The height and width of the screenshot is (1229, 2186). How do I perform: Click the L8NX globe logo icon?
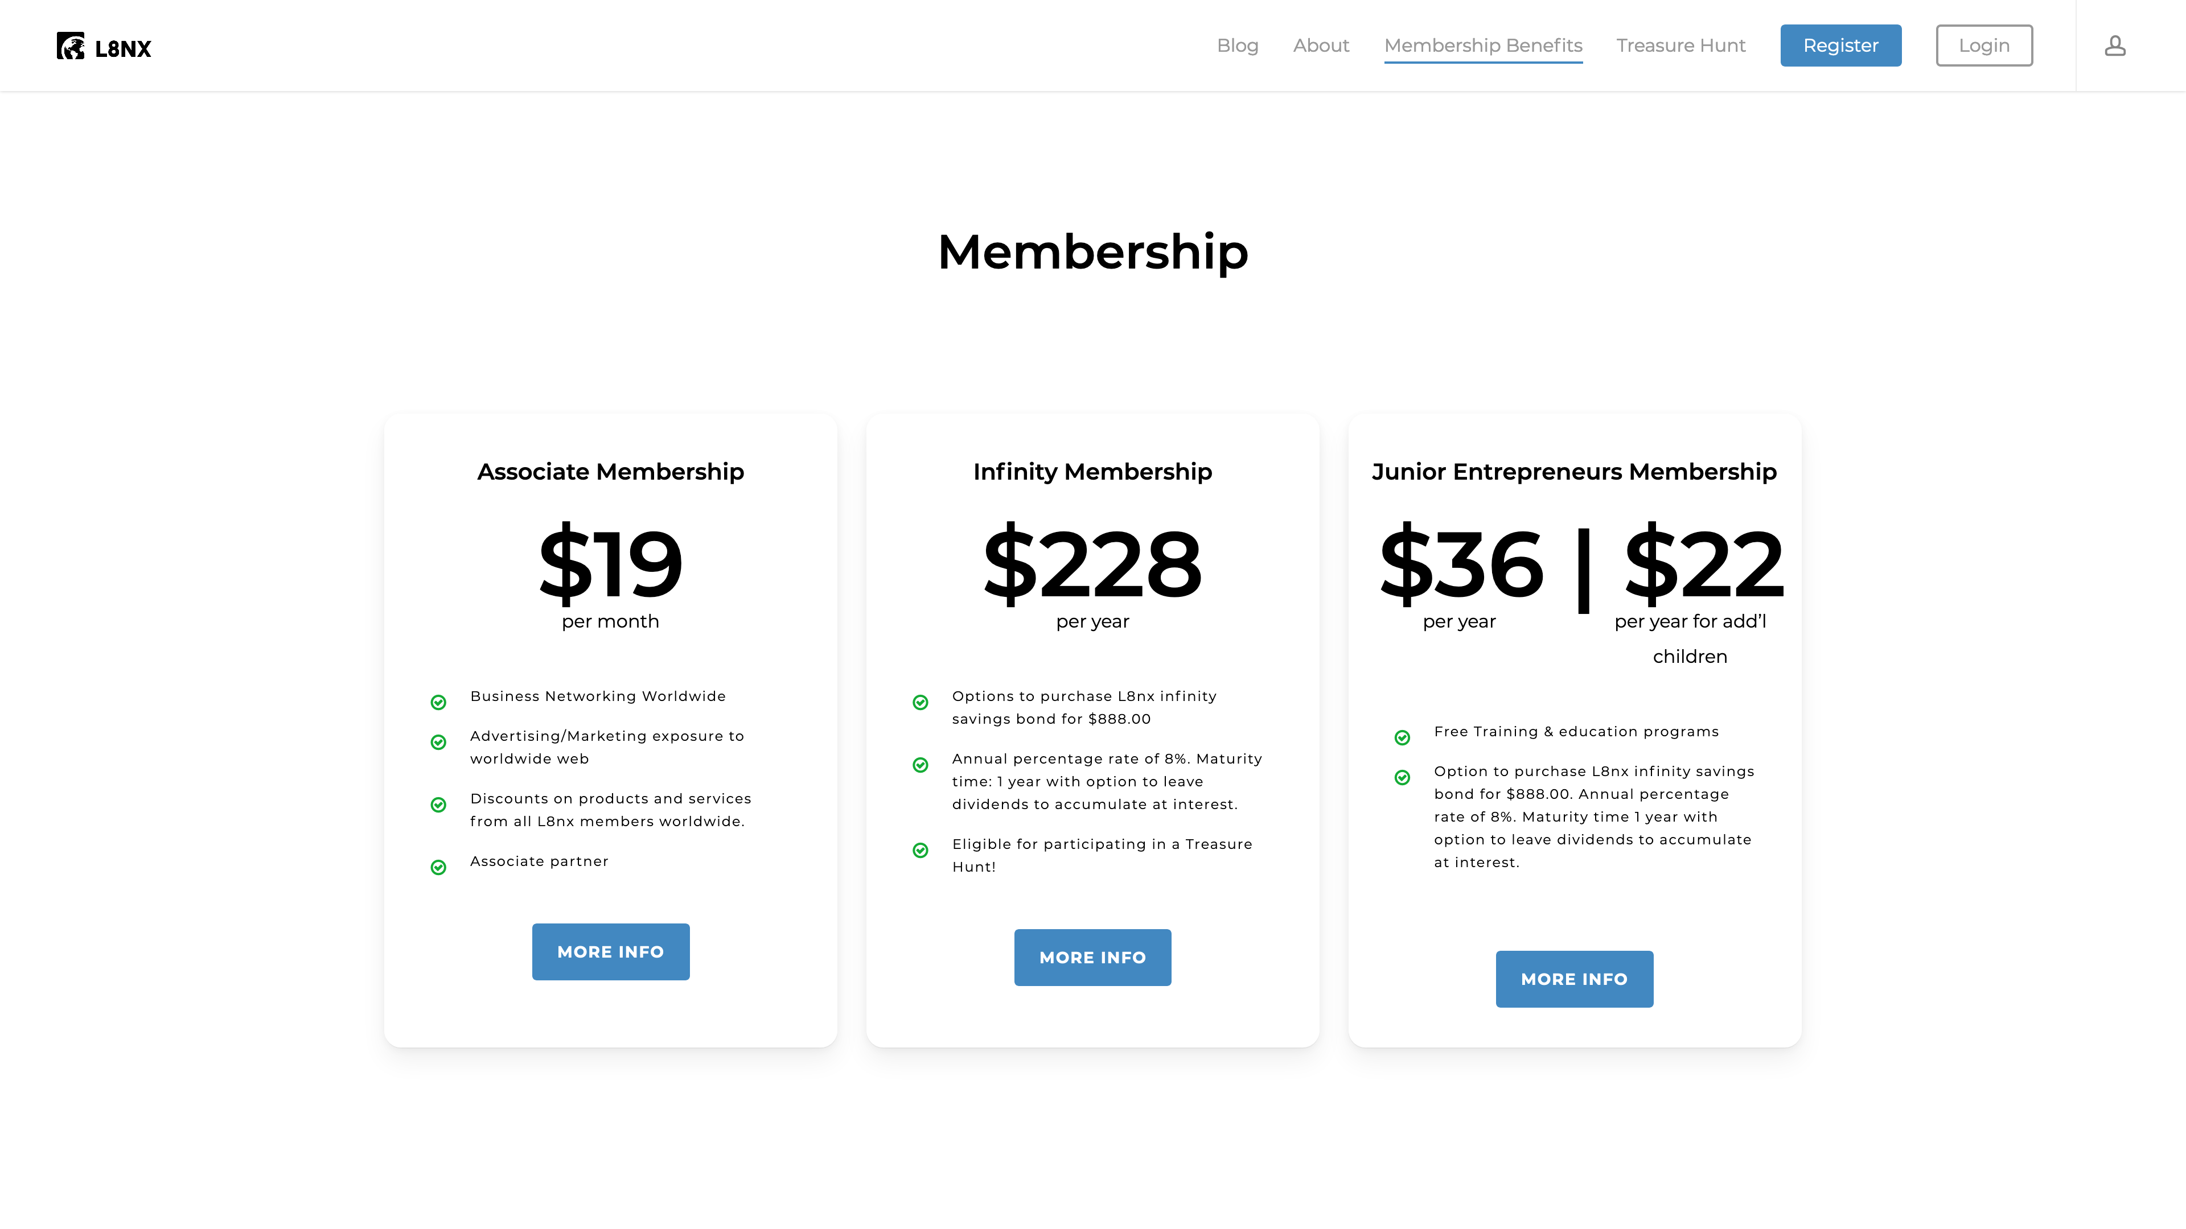(71, 47)
